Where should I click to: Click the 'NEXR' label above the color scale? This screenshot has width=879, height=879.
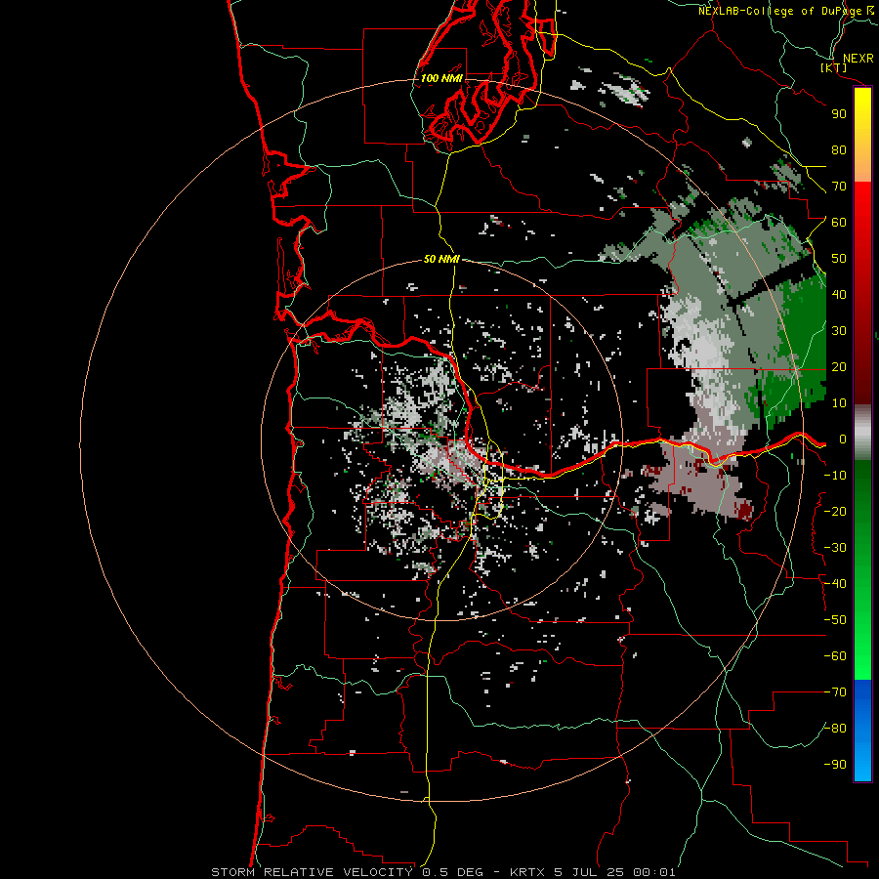[x=858, y=59]
